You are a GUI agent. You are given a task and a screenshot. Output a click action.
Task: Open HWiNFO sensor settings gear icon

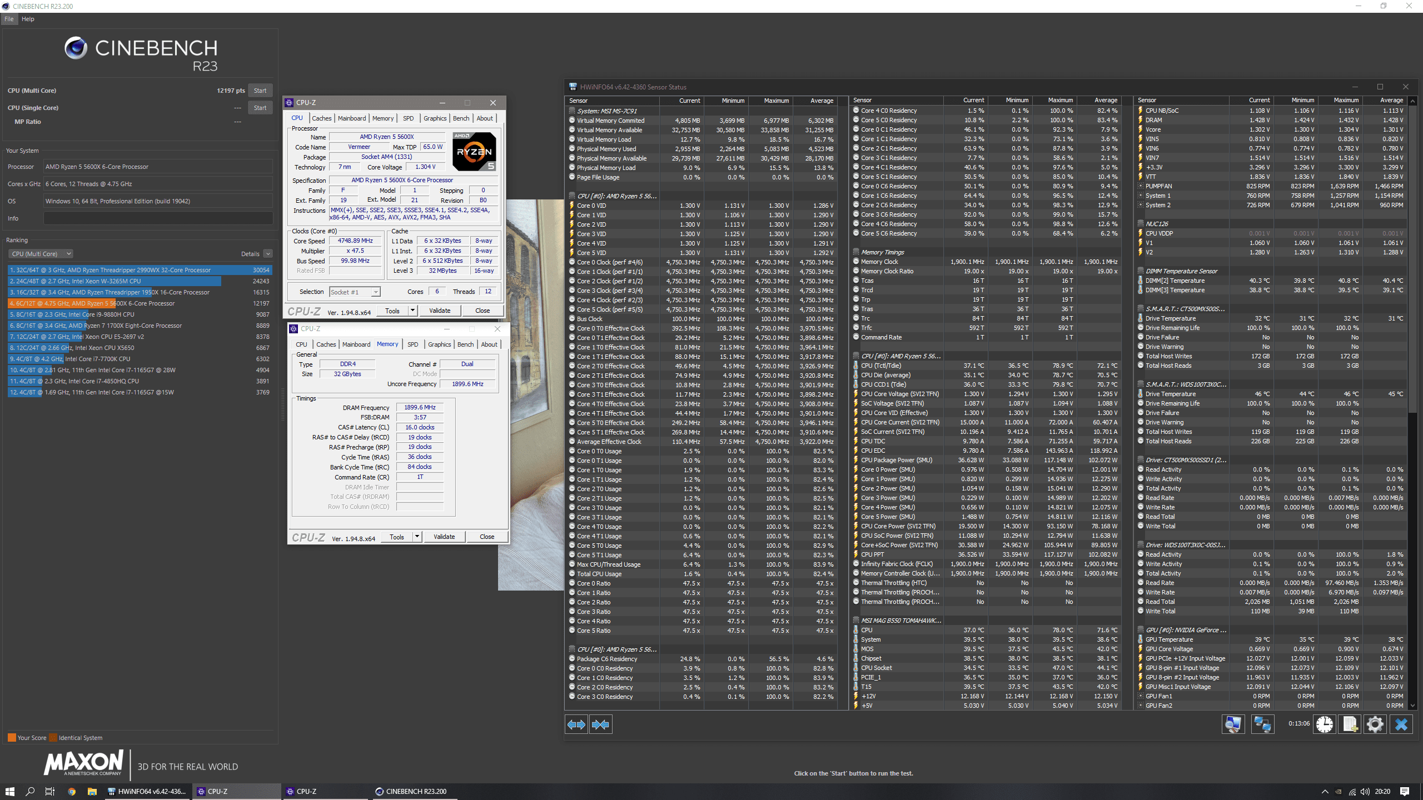coord(1375,724)
